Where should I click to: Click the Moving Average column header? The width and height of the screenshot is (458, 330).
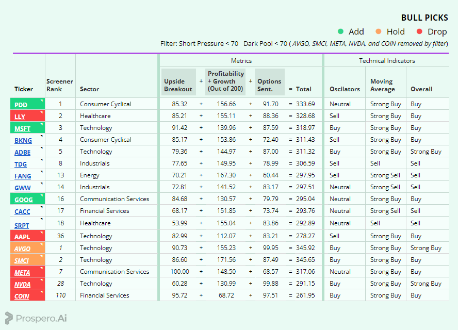tap(383, 85)
